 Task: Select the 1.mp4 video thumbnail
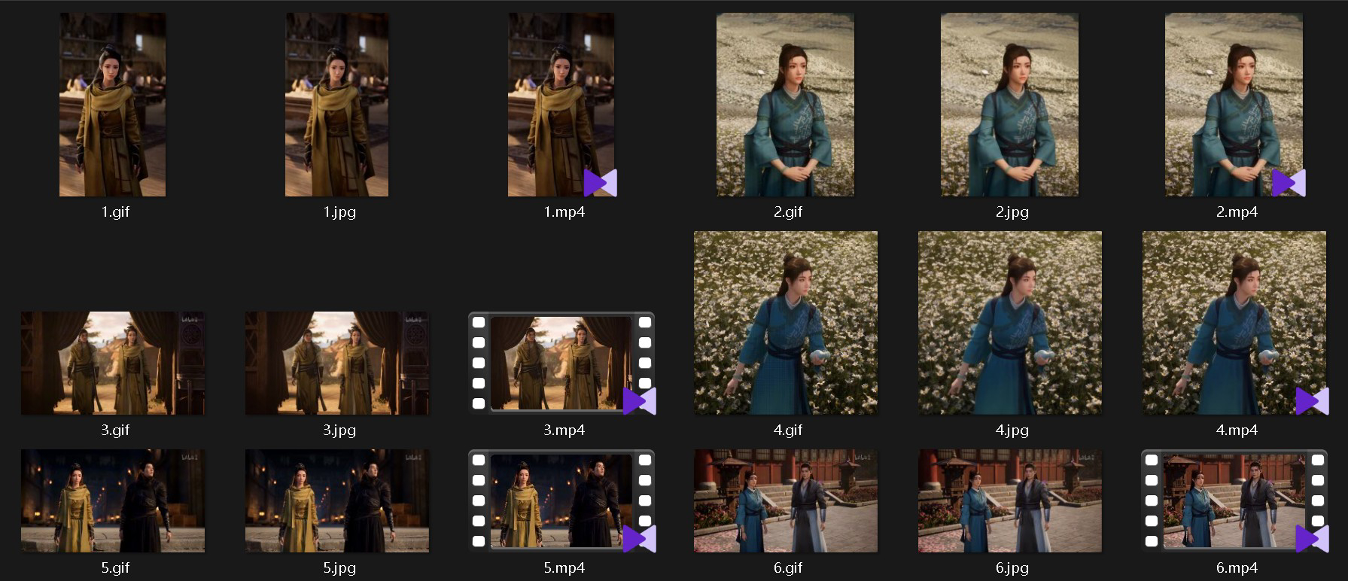(561, 105)
